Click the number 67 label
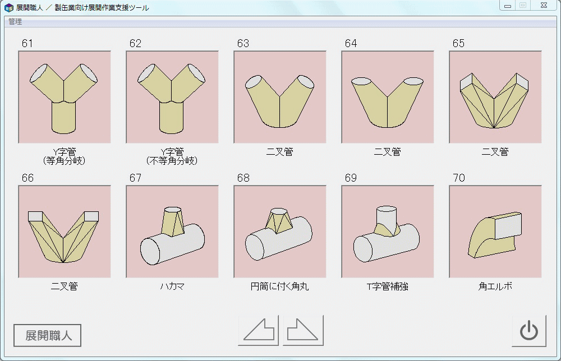The image size is (561, 361). (x=135, y=178)
